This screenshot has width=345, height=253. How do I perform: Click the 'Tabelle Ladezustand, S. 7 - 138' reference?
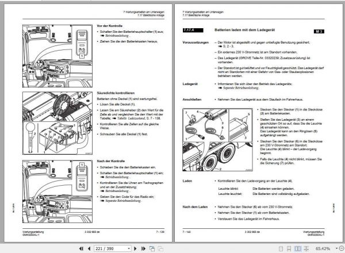(x=139, y=118)
